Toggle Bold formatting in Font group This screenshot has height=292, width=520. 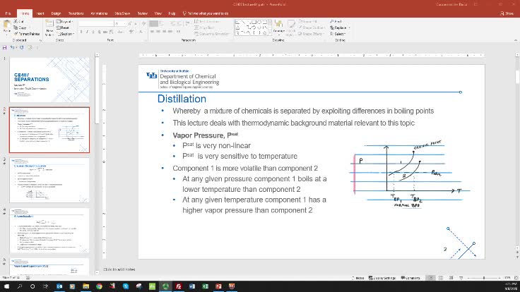pos(82,32)
